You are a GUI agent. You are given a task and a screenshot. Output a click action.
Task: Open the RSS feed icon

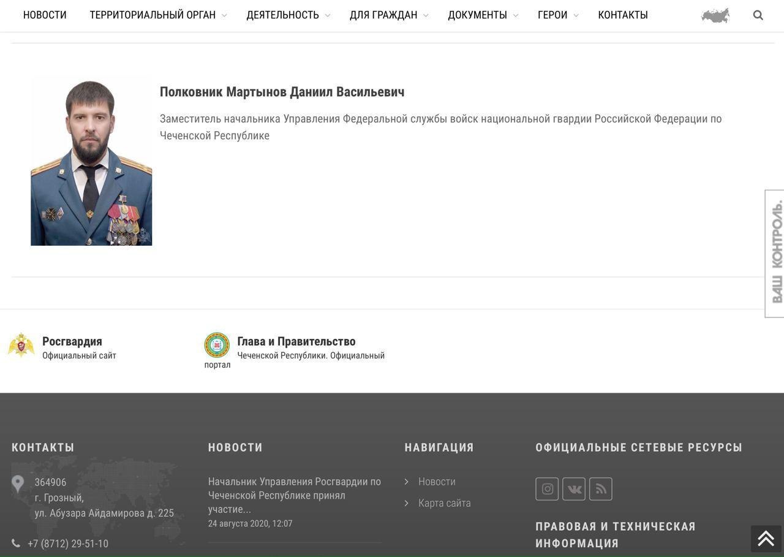click(x=601, y=489)
